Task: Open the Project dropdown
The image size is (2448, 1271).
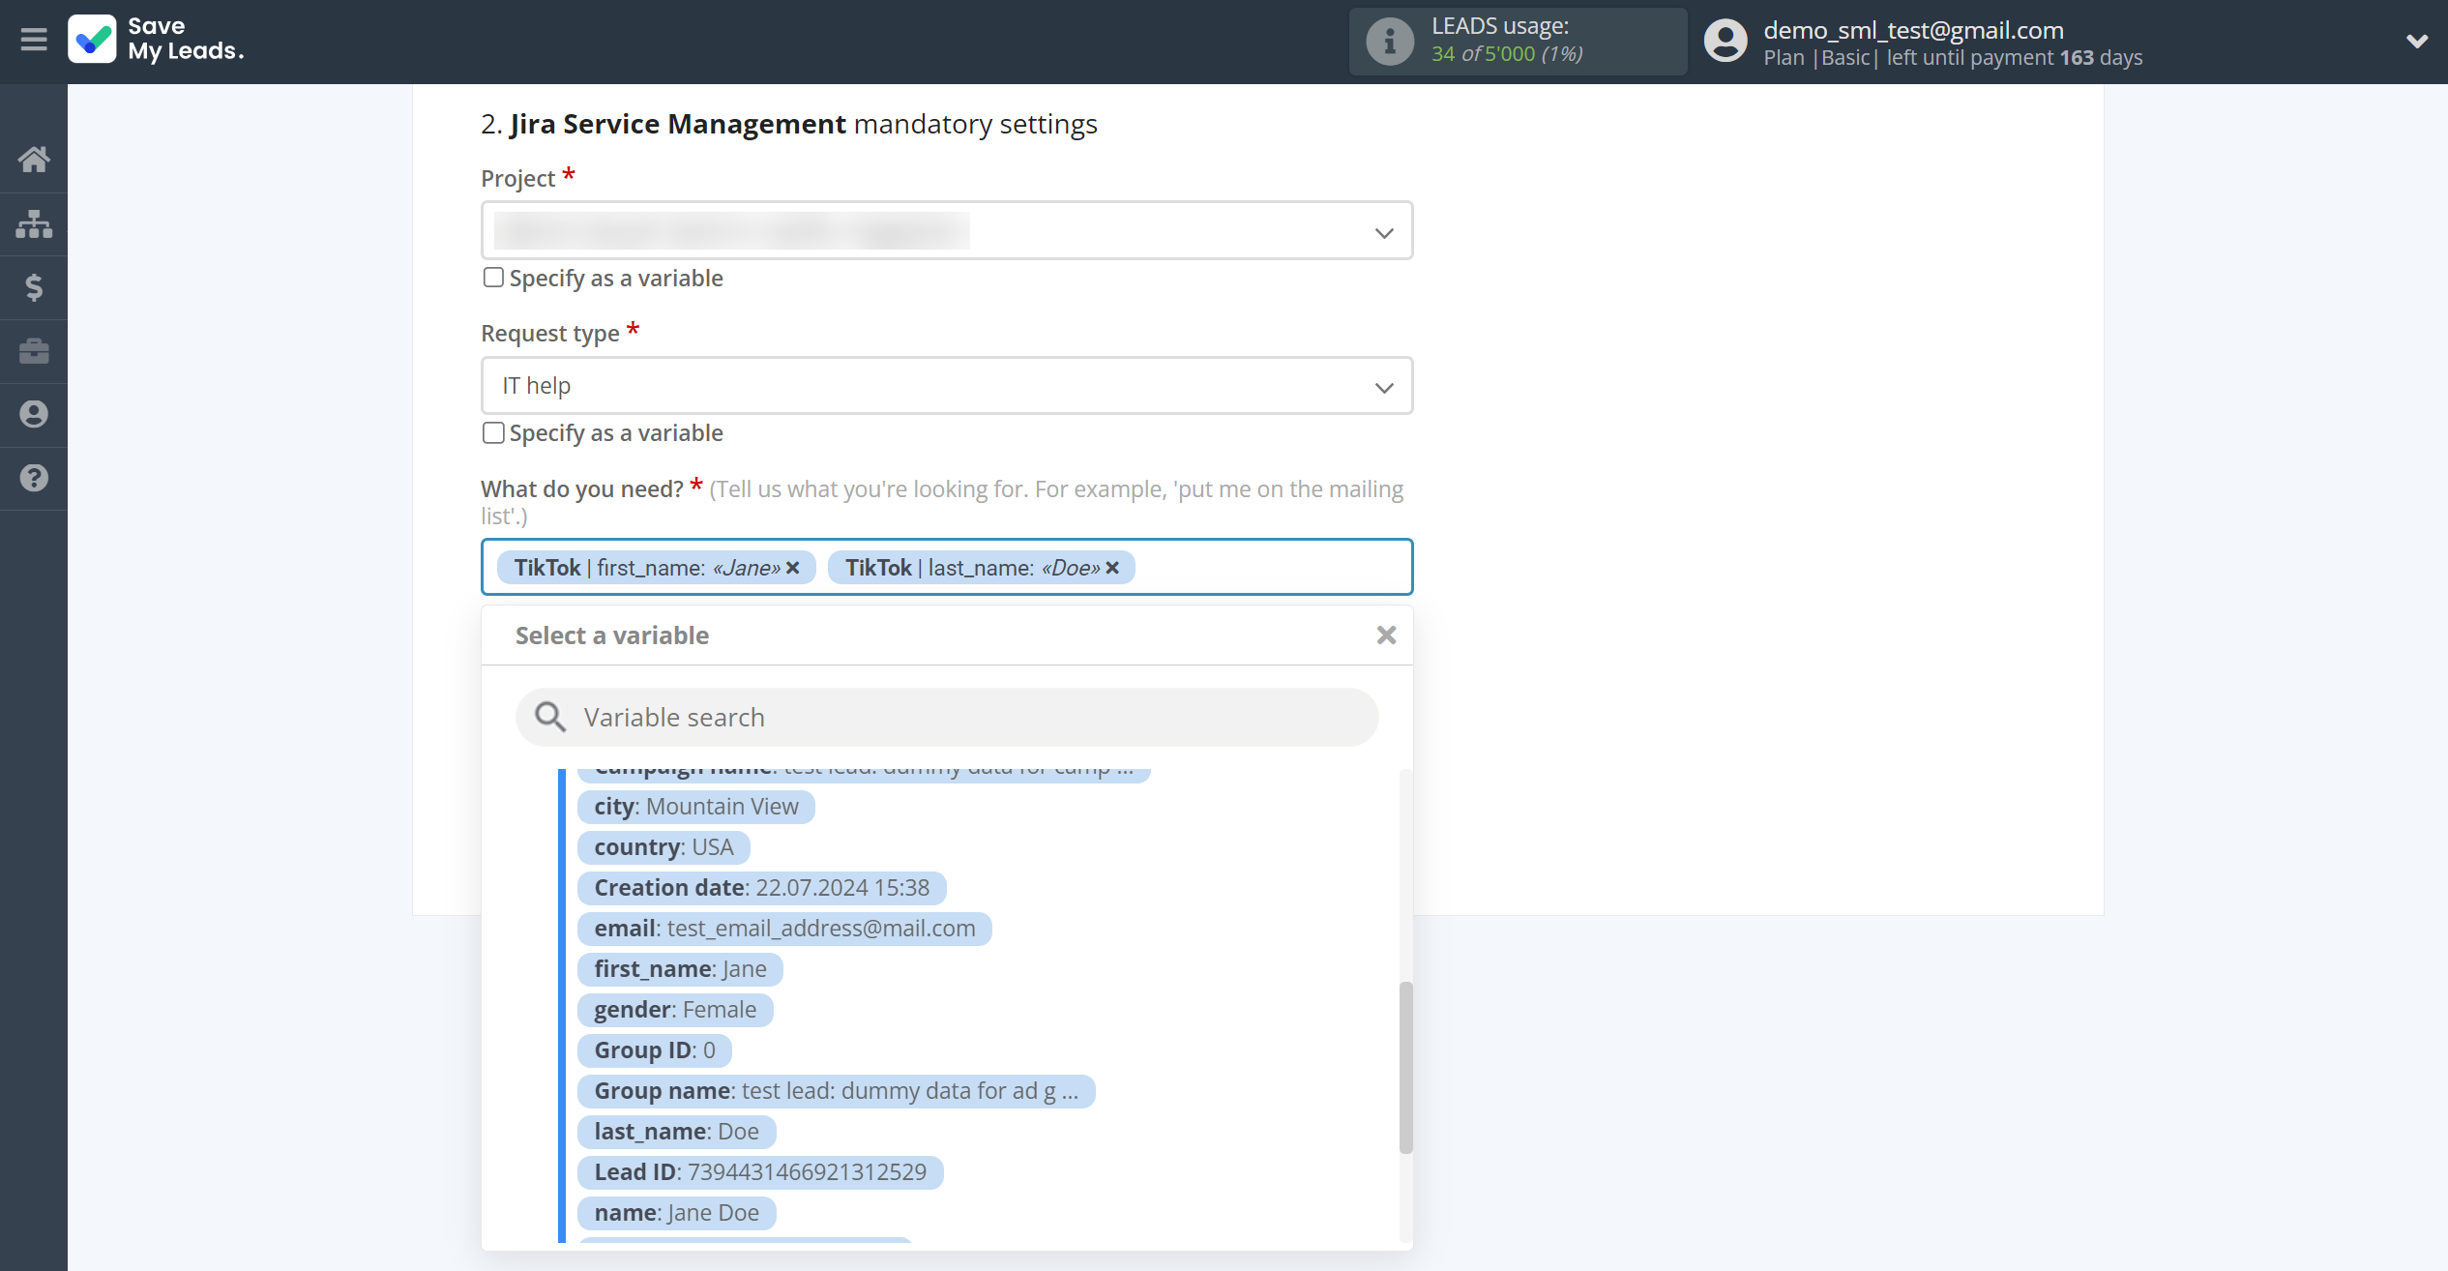Action: click(947, 231)
